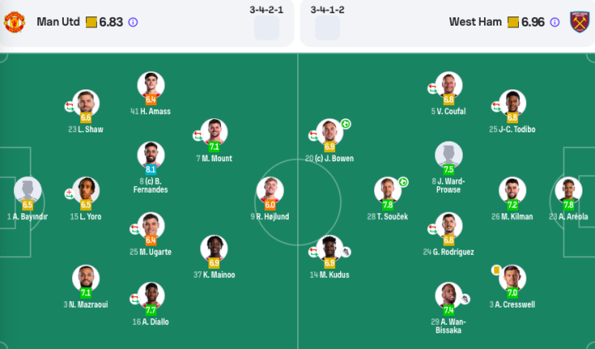Viewport: 595px width, 349px height.
Task: Click the 3-4-2-1 formation label
Action: [266, 10]
